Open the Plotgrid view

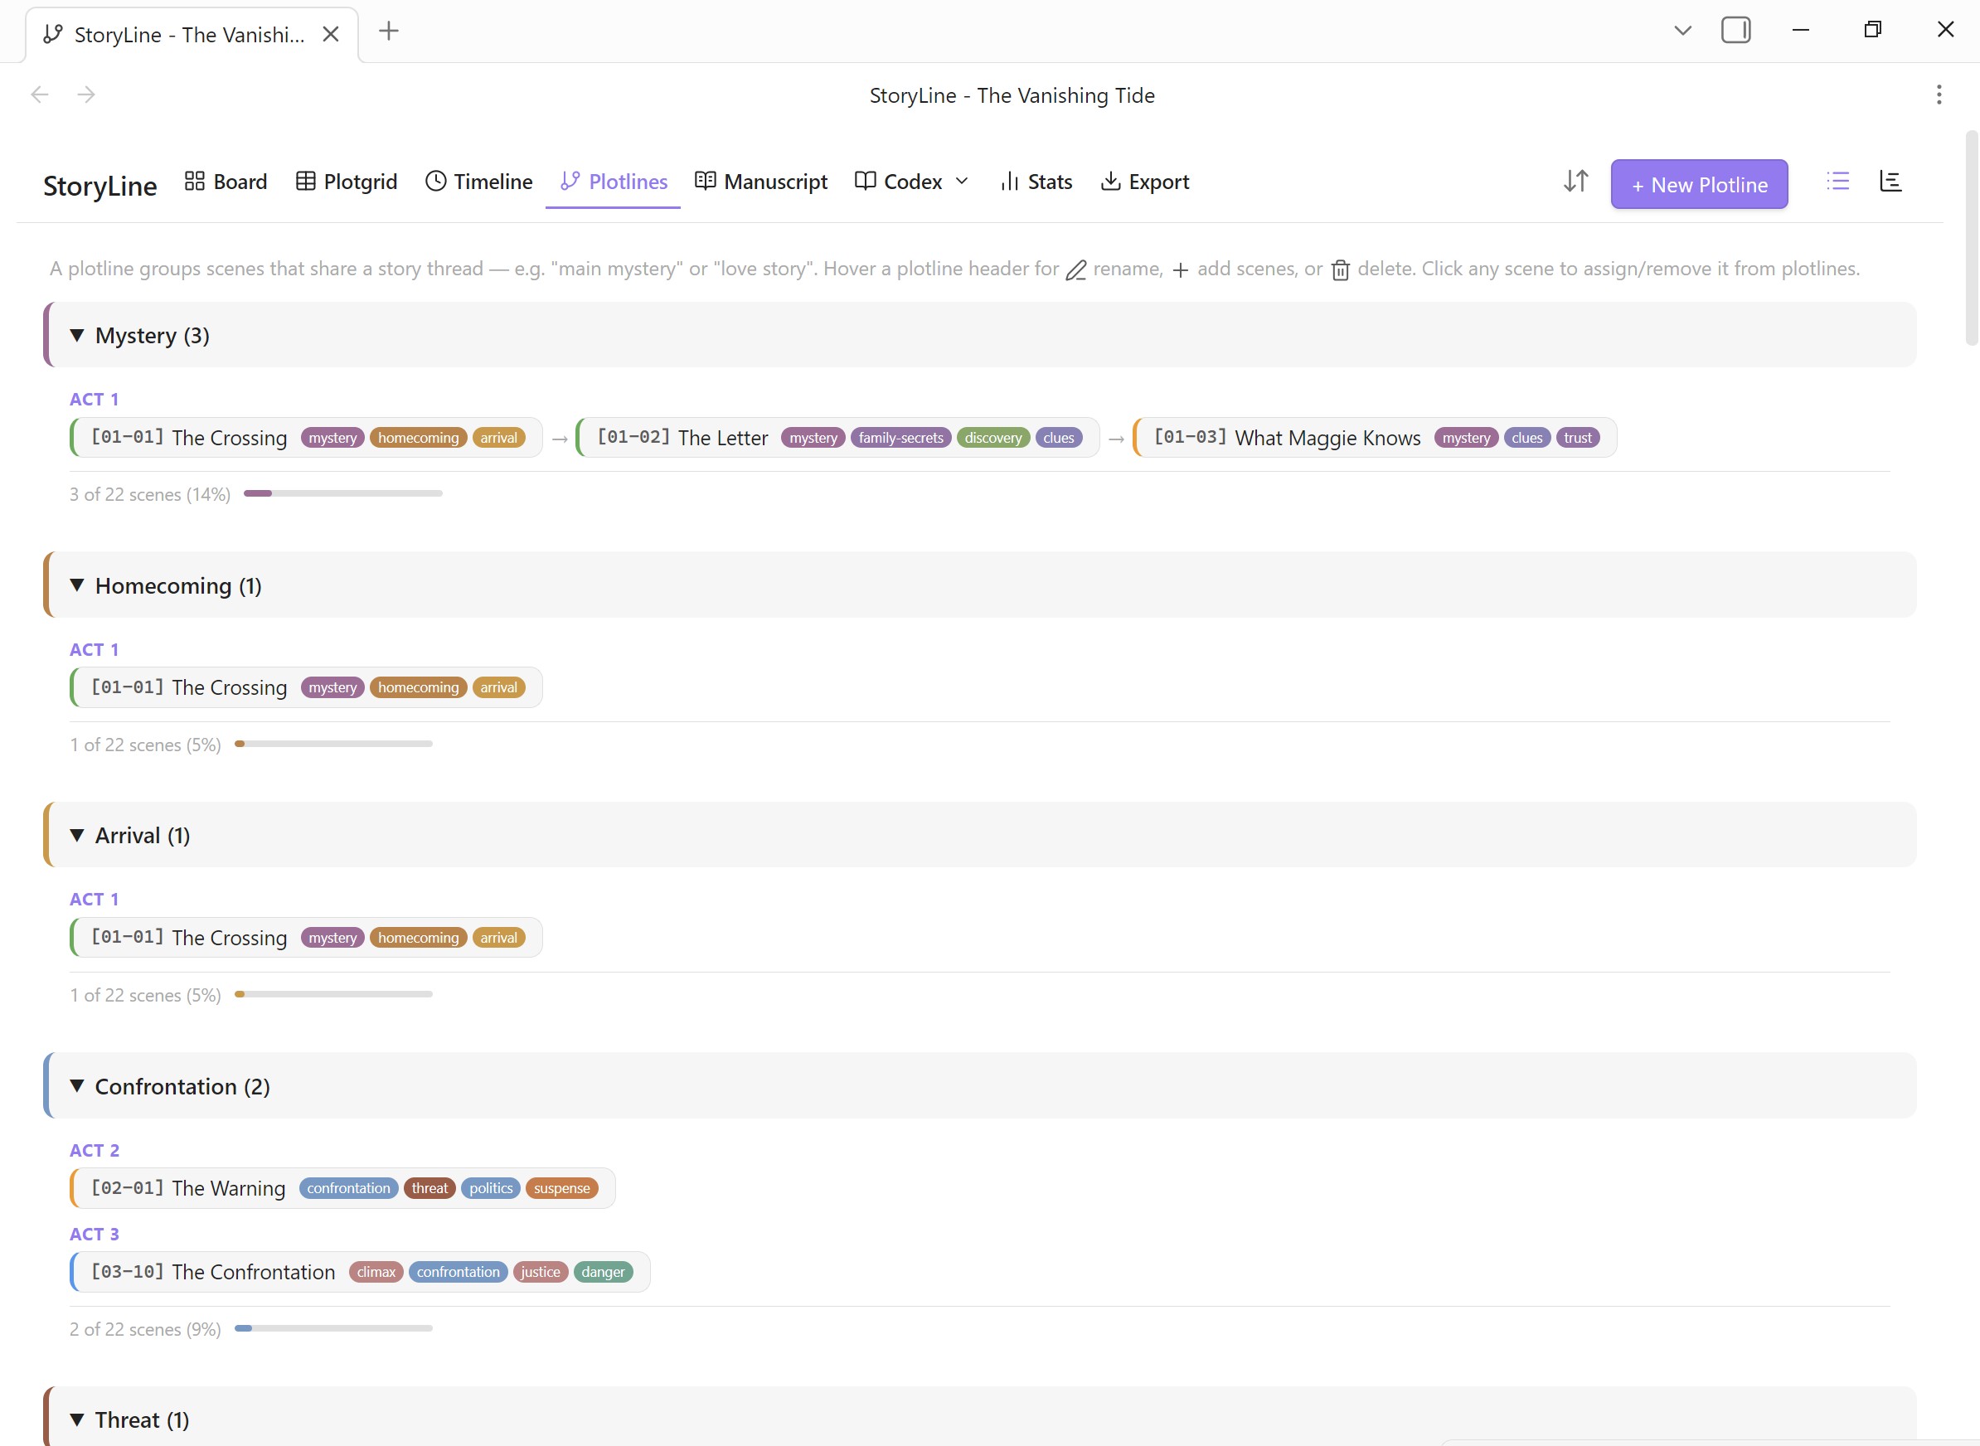coord(347,182)
